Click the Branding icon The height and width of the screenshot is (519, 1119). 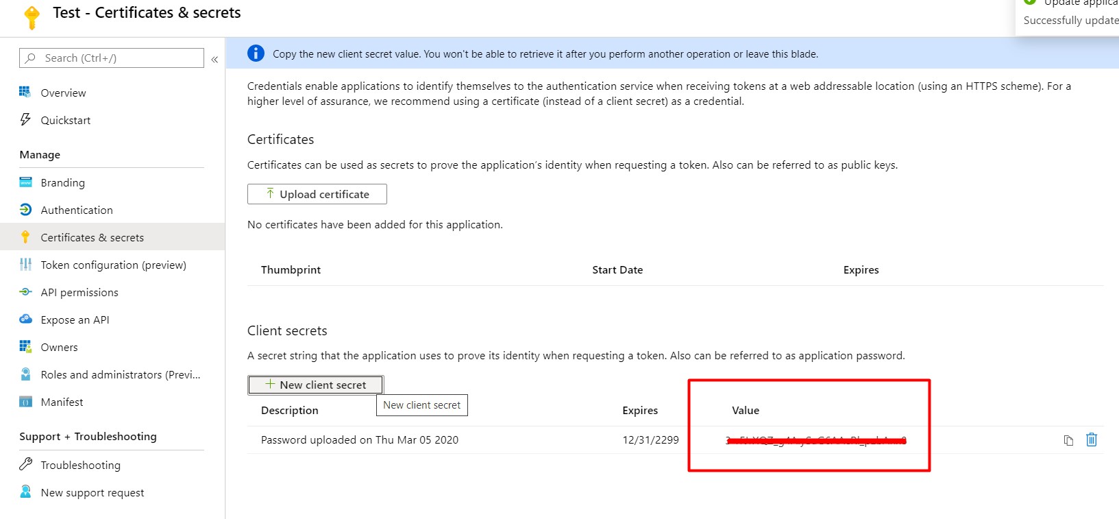pos(25,182)
